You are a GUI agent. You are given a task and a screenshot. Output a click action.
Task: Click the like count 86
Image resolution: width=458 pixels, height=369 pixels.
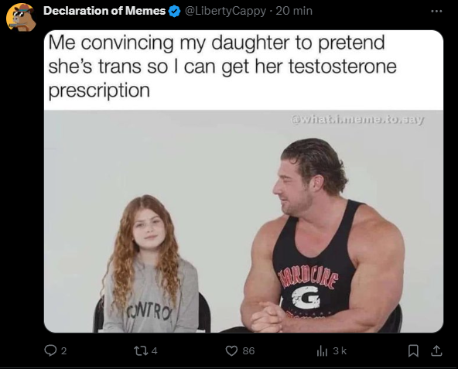point(248,350)
